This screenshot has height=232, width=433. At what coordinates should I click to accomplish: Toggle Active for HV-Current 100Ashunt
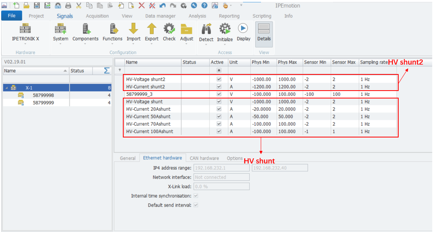pyautogui.click(x=219, y=131)
